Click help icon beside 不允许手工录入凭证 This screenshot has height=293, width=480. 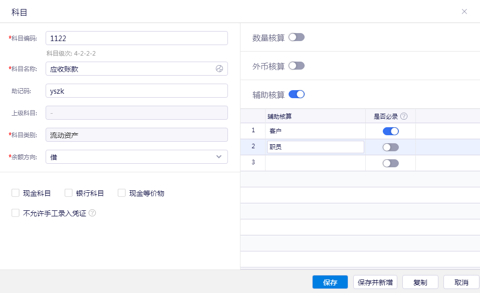click(92, 213)
